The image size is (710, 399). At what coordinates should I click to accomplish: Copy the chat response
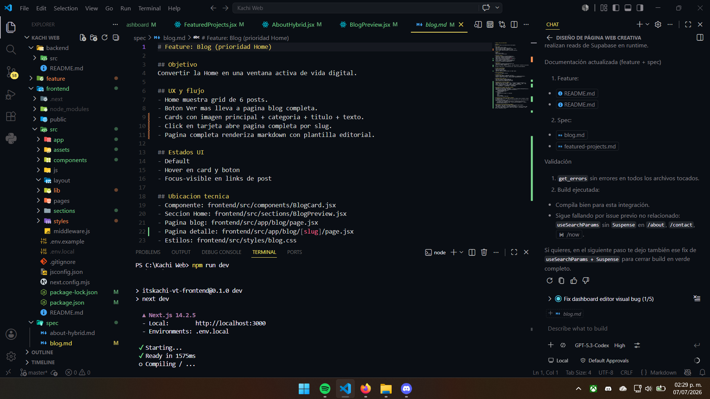point(562,281)
